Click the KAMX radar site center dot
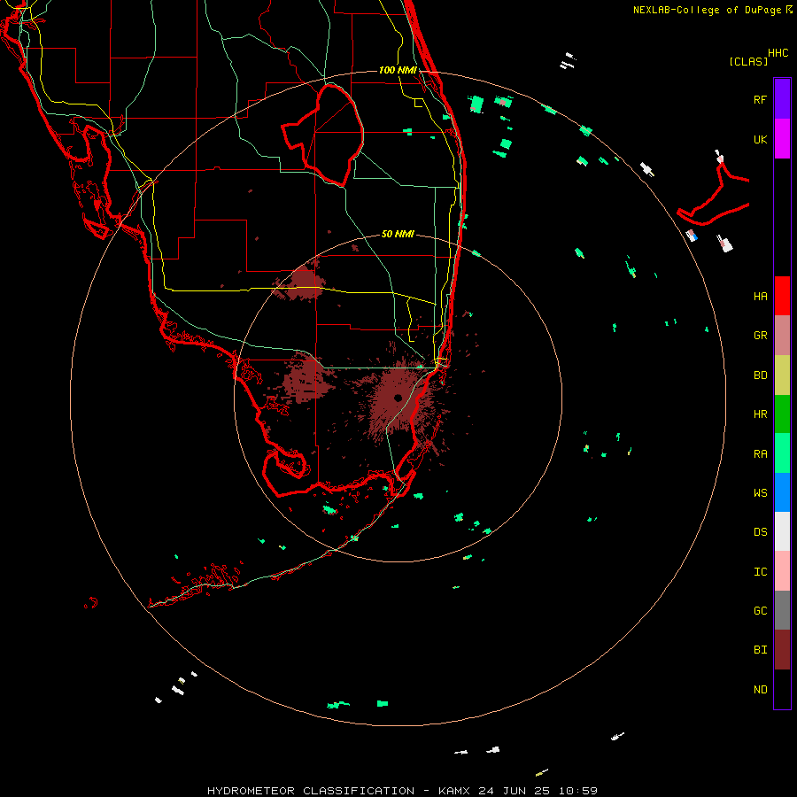This screenshot has width=797, height=797. (x=398, y=398)
